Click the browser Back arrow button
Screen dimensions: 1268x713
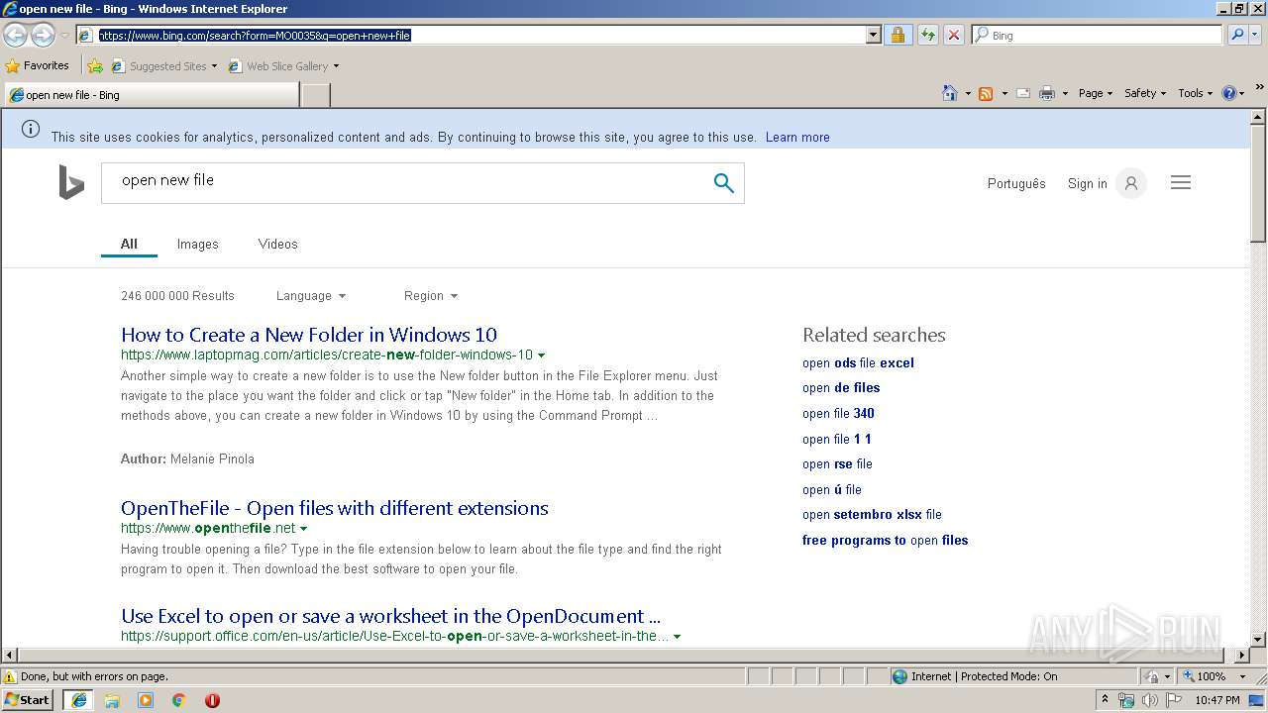coord(16,35)
